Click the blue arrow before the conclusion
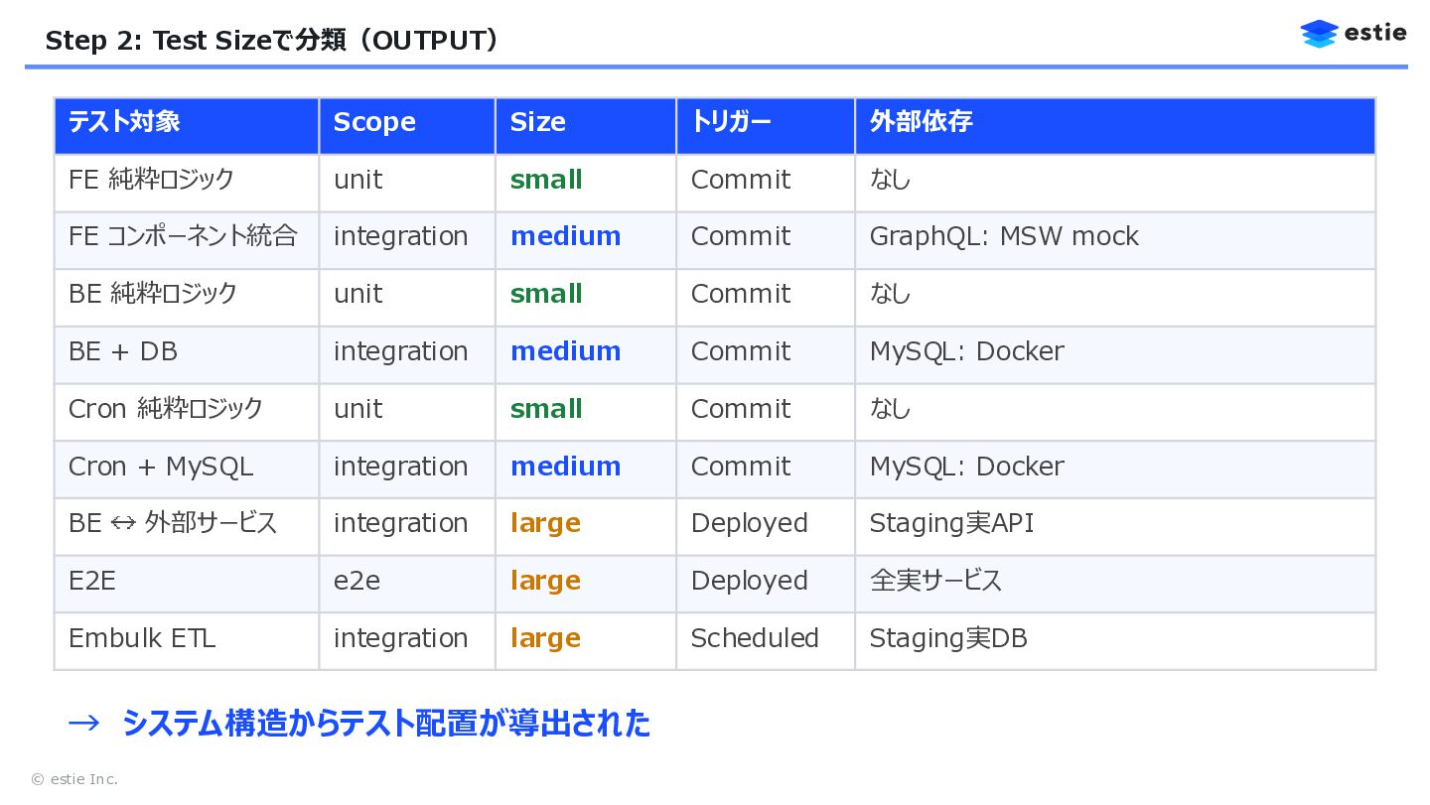This screenshot has height=805, width=1430. [x=83, y=723]
